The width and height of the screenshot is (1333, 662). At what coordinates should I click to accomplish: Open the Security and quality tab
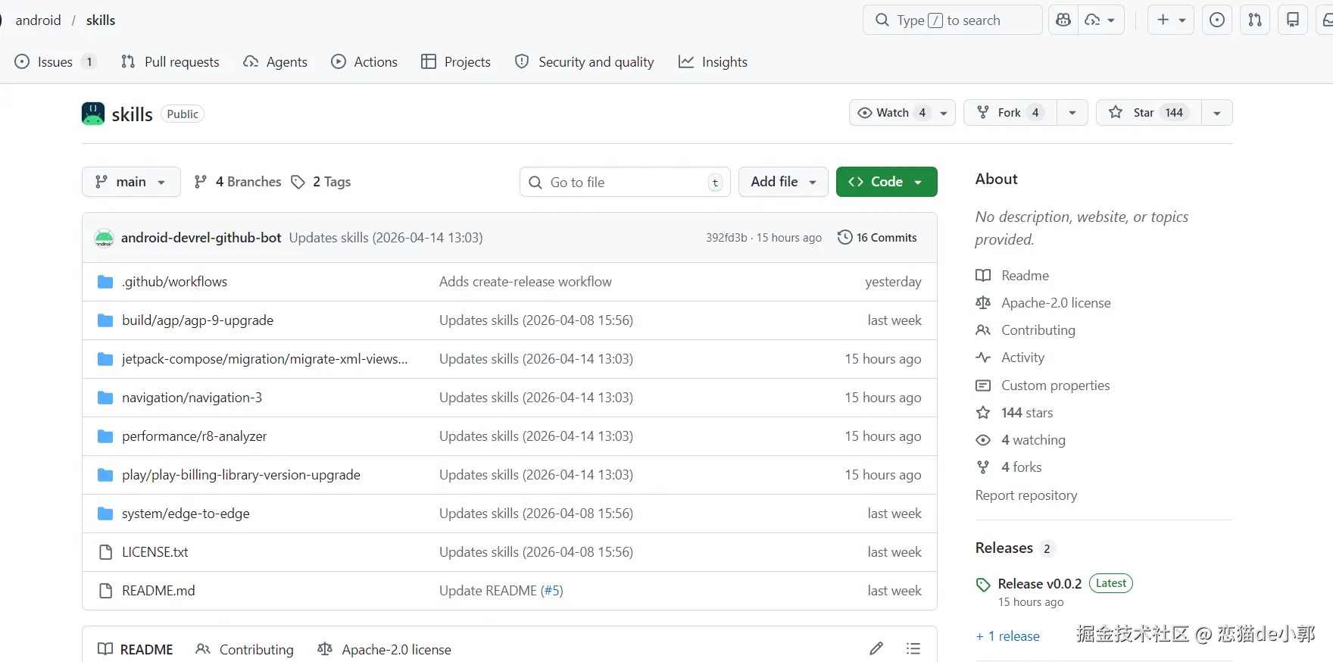[x=584, y=62]
